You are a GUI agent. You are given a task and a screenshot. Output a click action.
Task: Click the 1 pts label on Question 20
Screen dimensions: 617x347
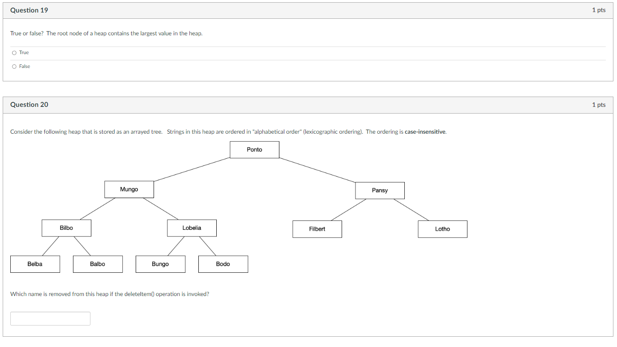[x=599, y=104]
